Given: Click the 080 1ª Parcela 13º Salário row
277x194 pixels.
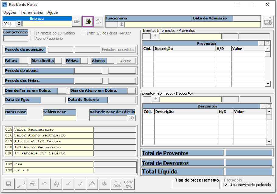Looking at the screenshot, I should [49, 153].
